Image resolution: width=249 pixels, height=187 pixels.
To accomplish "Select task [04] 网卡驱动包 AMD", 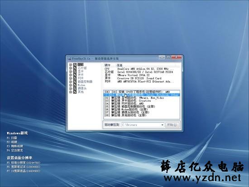I will pyautogui.click(x=142, y=103).
